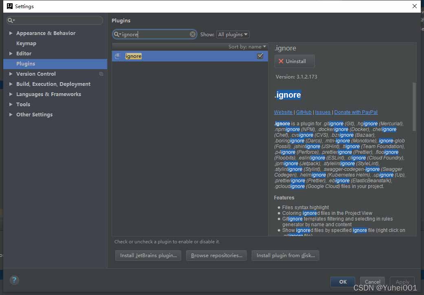Image resolution: width=424 pixels, height=295 pixels.
Task: Open the Donate with PayPal link
Action: point(356,112)
